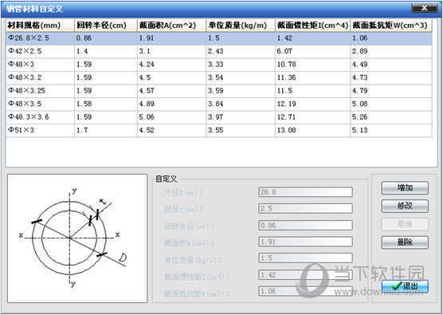Click the 回转半径 input field showing 0.86
The image size is (443, 315).
(305, 226)
